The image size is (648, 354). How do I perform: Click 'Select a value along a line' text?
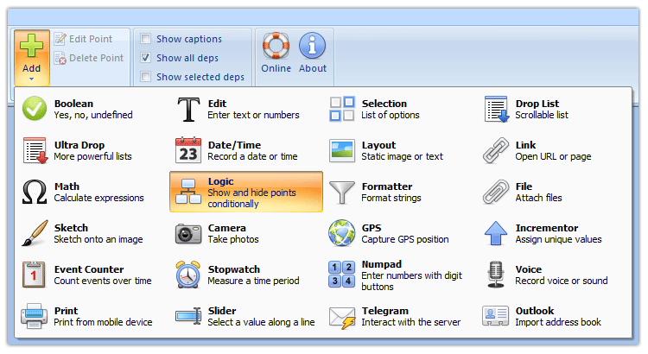pyautogui.click(x=261, y=322)
